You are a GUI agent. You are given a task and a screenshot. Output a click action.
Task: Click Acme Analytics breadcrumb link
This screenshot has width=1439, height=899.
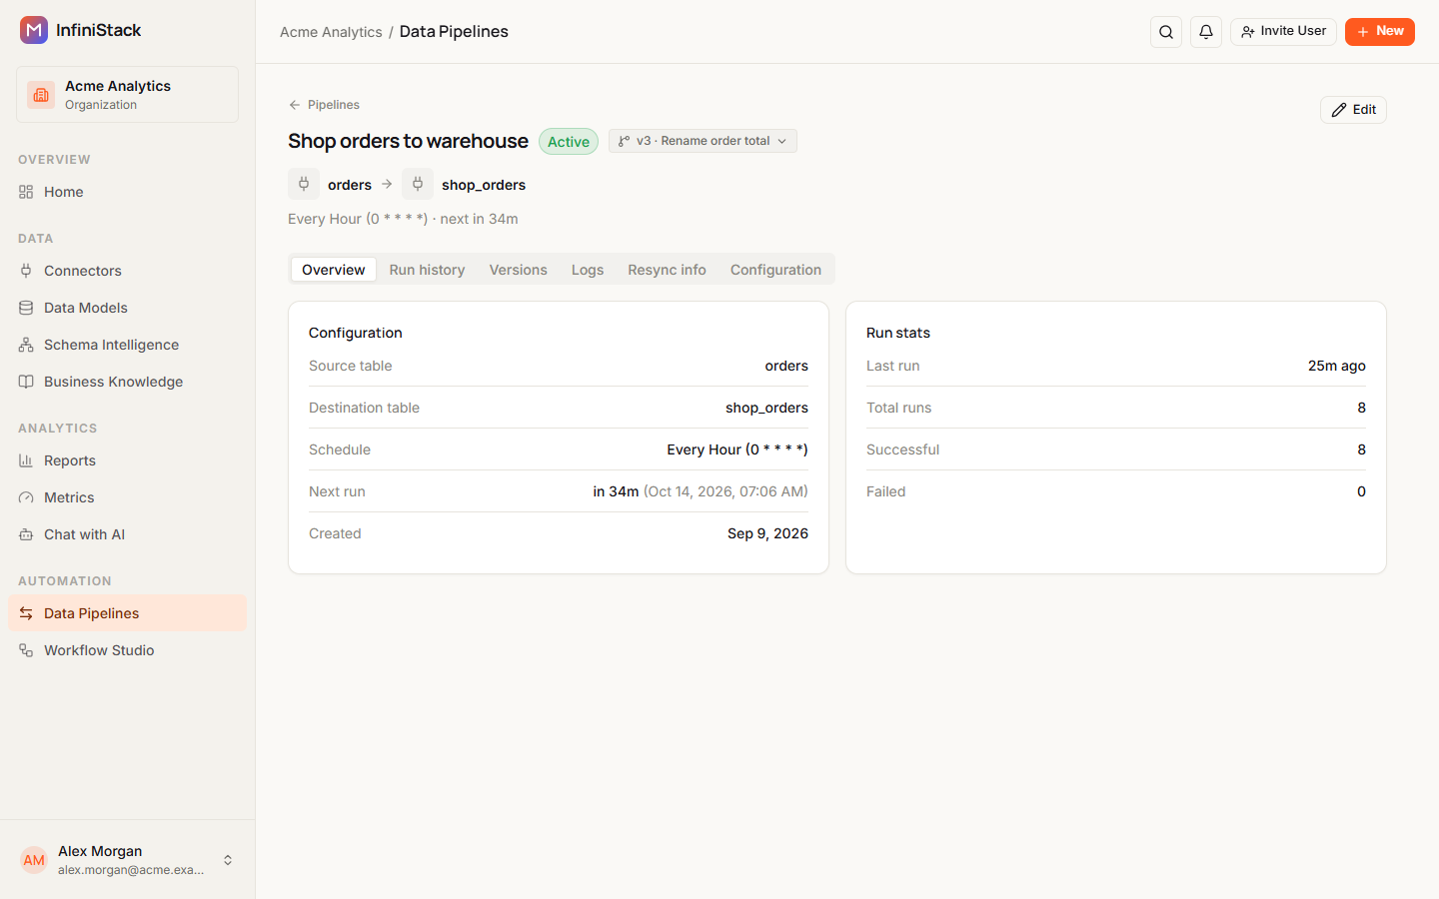(331, 32)
